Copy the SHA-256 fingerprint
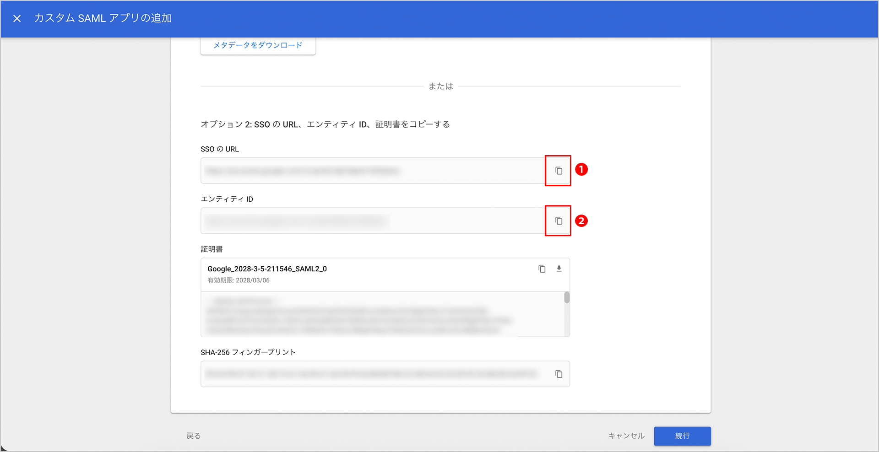 (559, 374)
